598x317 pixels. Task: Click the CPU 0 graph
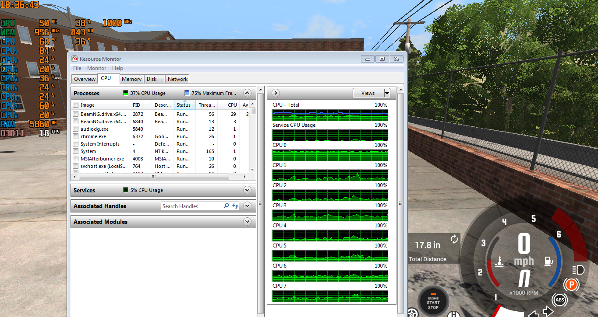point(330,155)
